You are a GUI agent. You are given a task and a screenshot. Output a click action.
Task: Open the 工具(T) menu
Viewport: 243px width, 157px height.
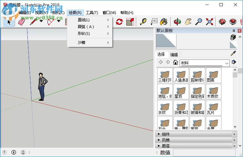tap(92, 13)
